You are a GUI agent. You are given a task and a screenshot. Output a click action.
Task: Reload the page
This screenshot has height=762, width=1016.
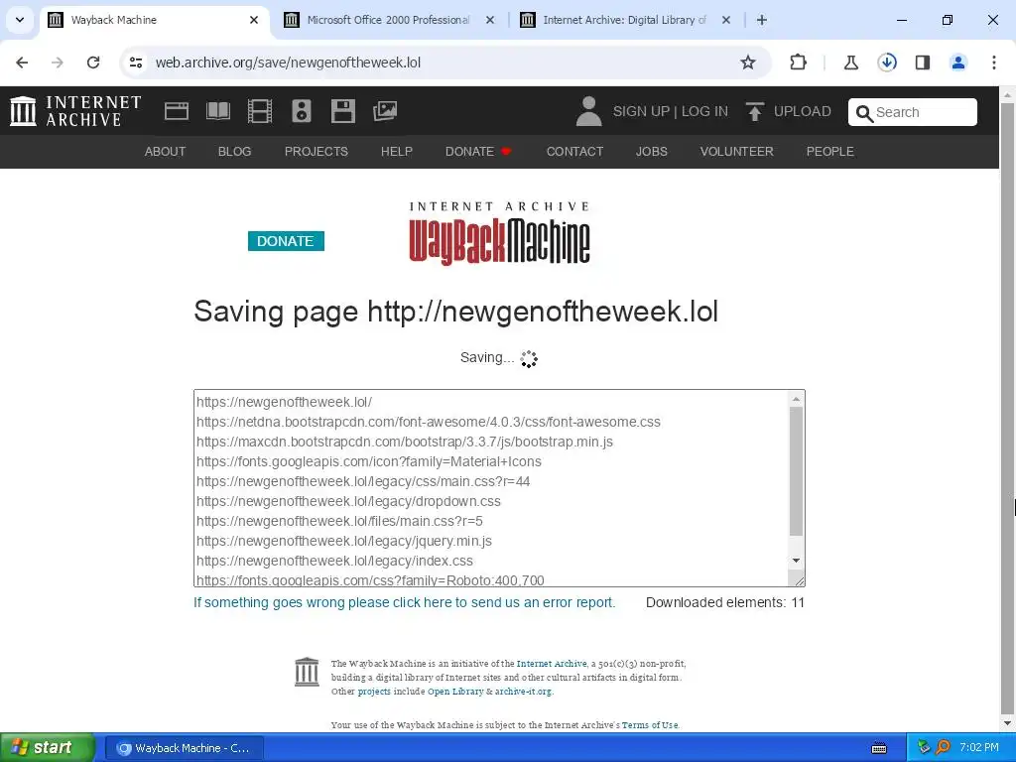93,63
